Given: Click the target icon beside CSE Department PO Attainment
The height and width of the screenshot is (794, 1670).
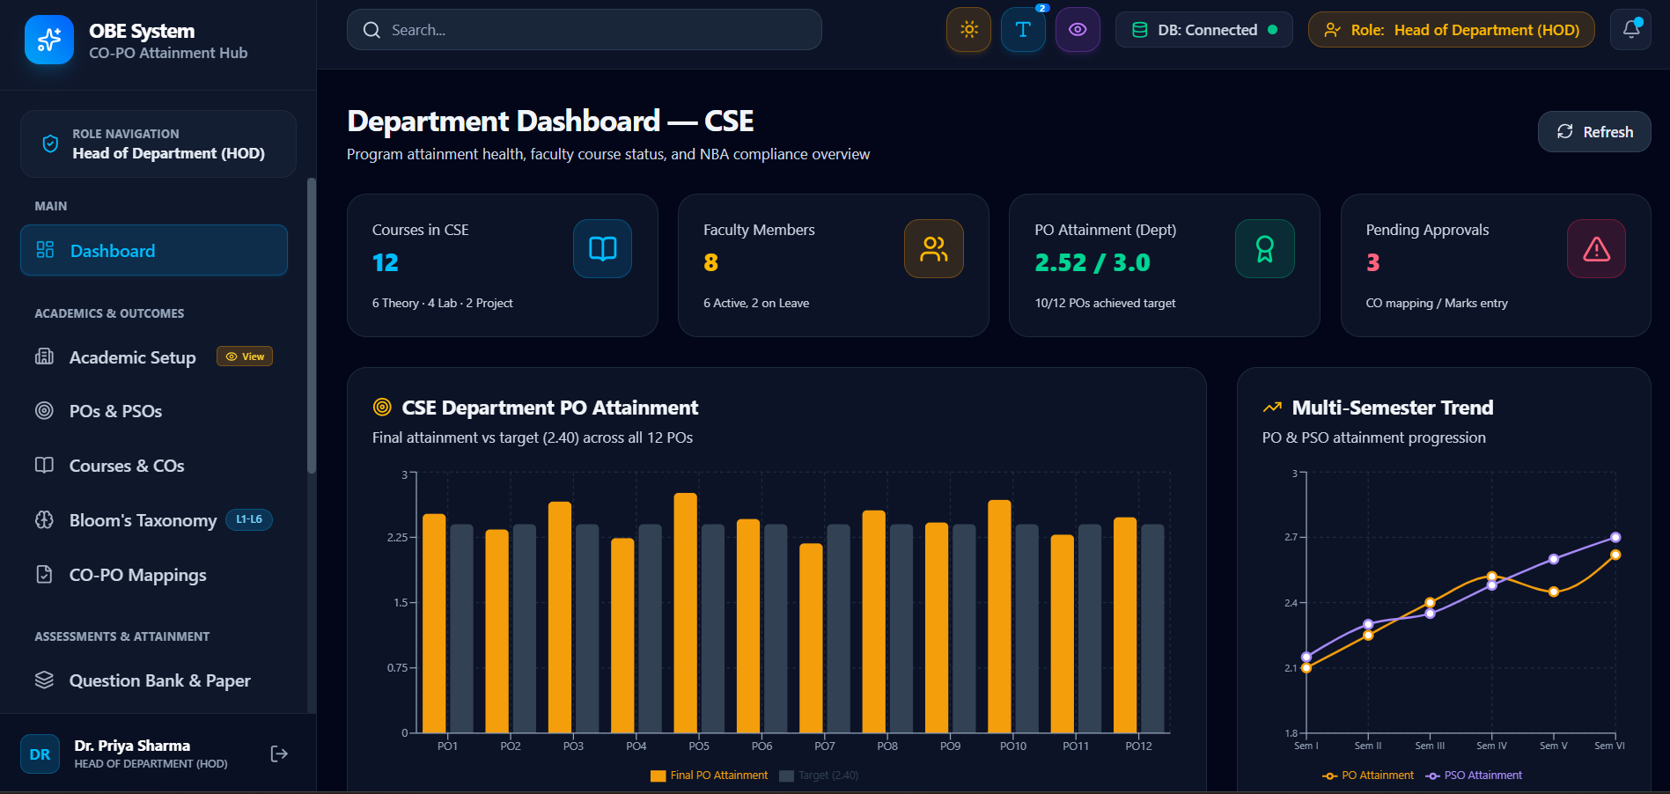Looking at the screenshot, I should tap(382, 407).
